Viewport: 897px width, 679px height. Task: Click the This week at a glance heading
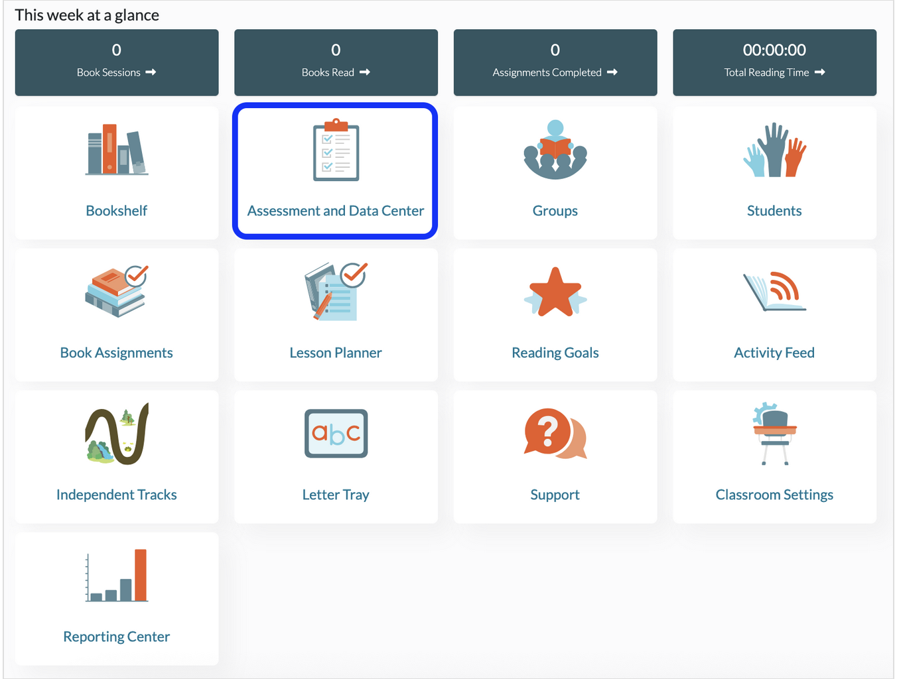click(x=87, y=15)
